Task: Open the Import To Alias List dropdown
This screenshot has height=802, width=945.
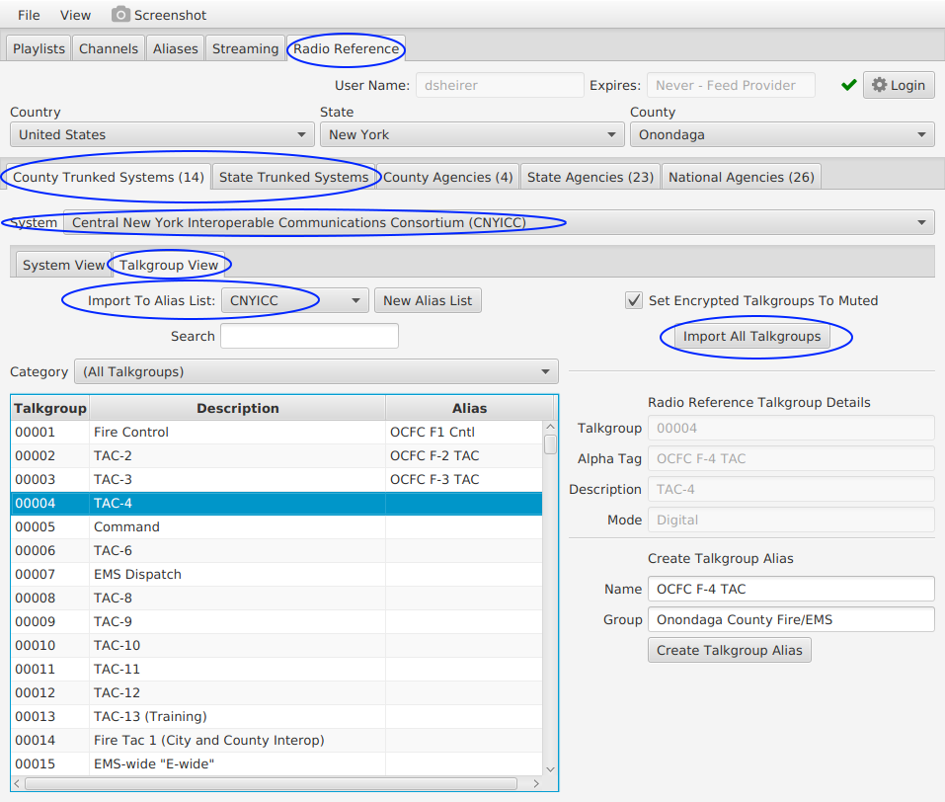Action: tap(294, 300)
